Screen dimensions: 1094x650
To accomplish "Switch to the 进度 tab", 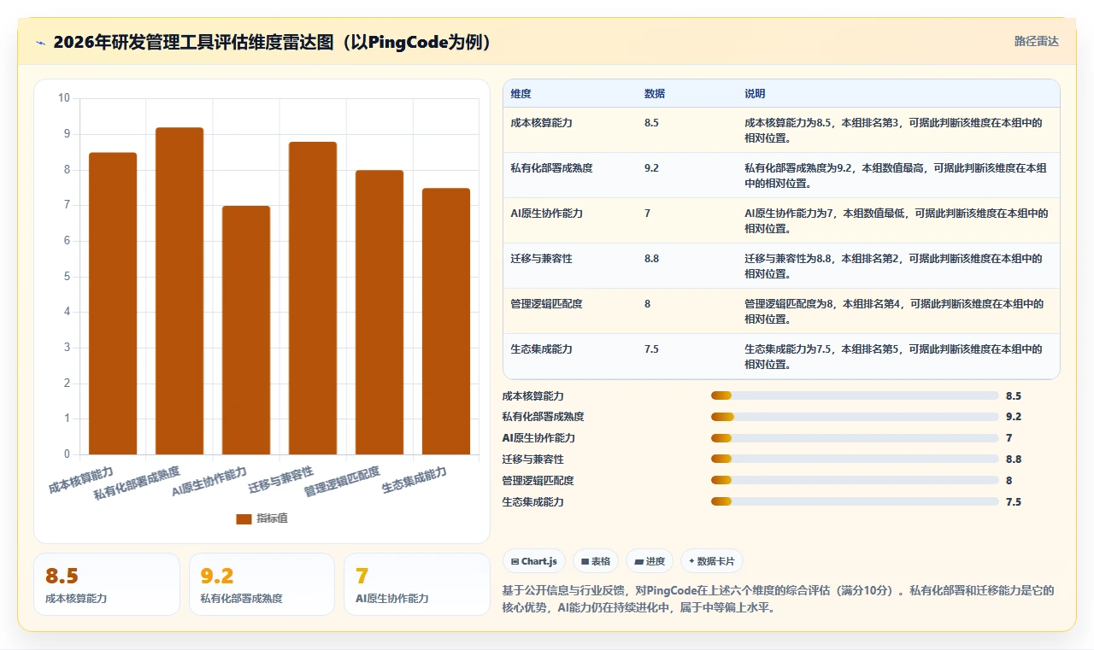I will tap(650, 561).
